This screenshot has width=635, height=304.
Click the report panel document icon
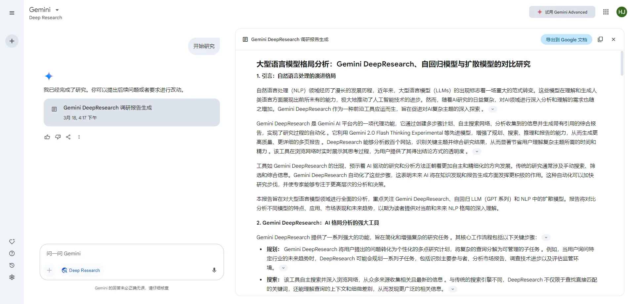pos(245,39)
